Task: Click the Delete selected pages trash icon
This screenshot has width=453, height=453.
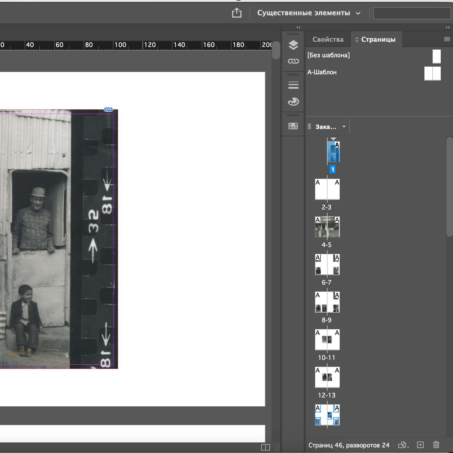Action: click(436, 445)
